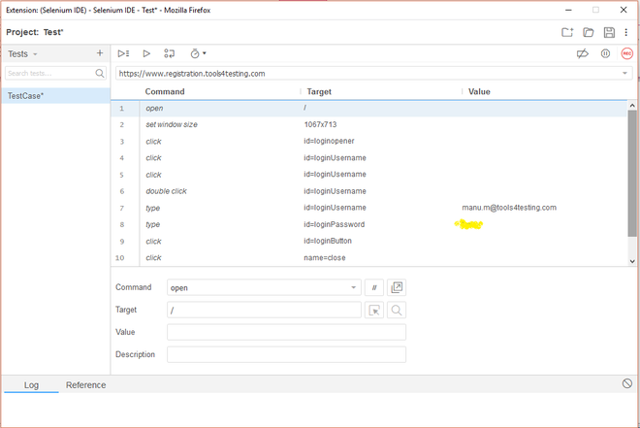This screenshot has height=428, width=640.
Task: Click scrollbar down arrow in command list
Action: click(632, 261)
